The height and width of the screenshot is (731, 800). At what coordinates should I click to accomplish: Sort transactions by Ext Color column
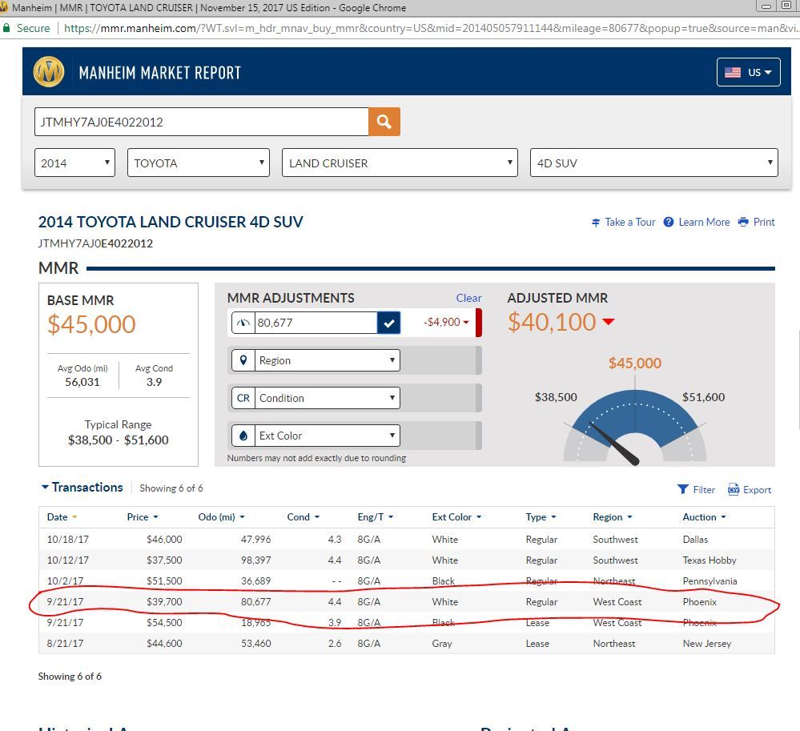click(x=456, y=516)
